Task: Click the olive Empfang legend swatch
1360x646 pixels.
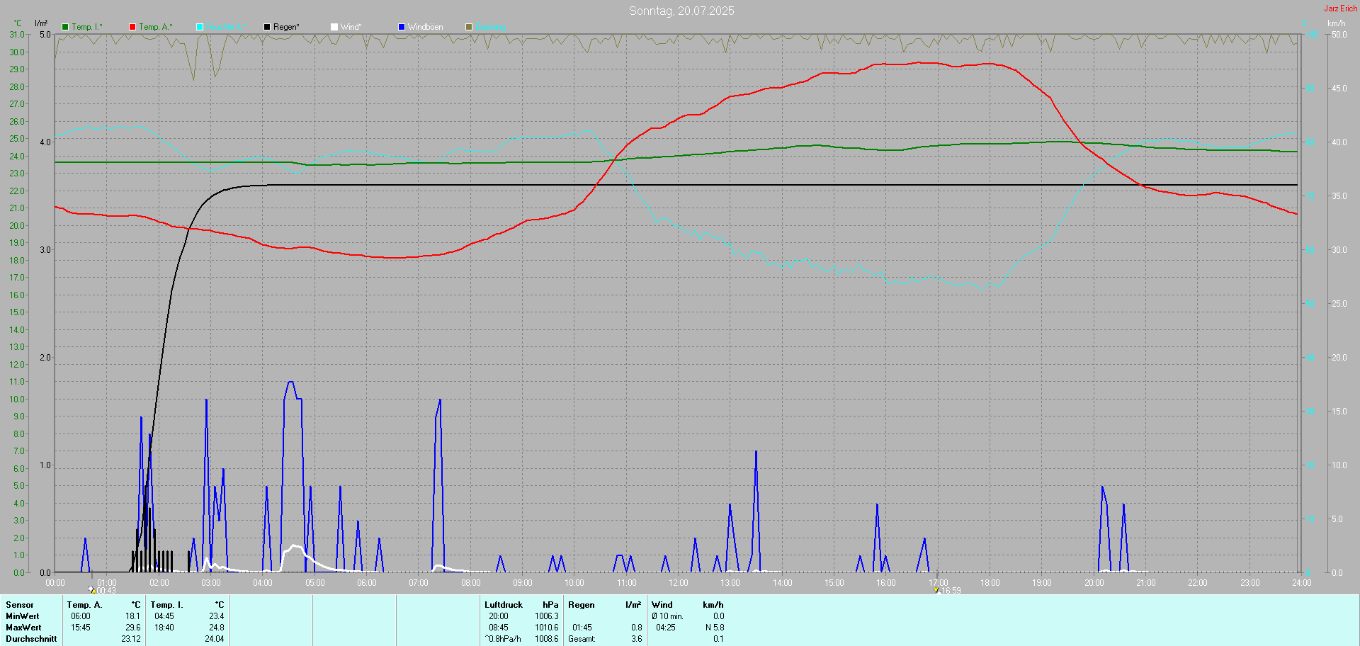Action: tap(469, 27)
